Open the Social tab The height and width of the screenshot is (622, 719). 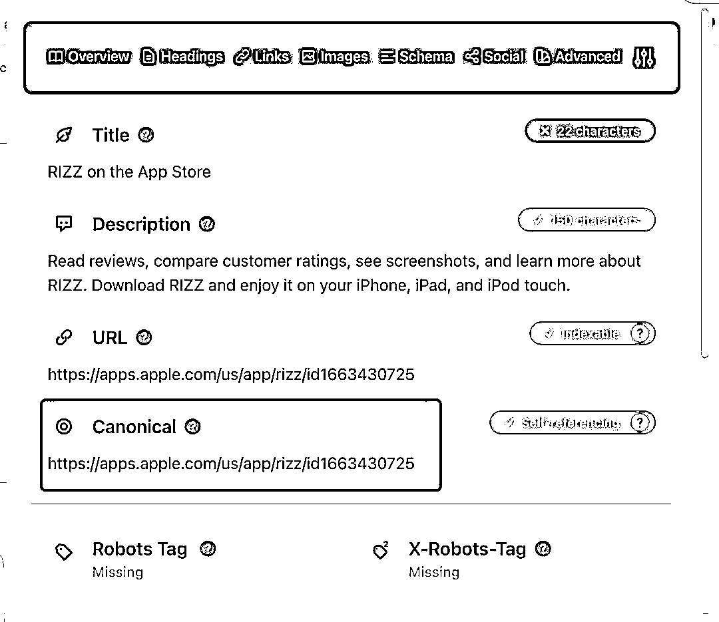pos(495,57)
